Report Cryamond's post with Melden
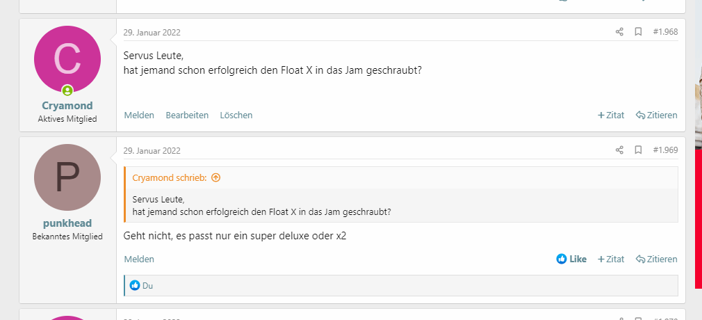The width and height of the screenshot is (702, 320). 139,115
